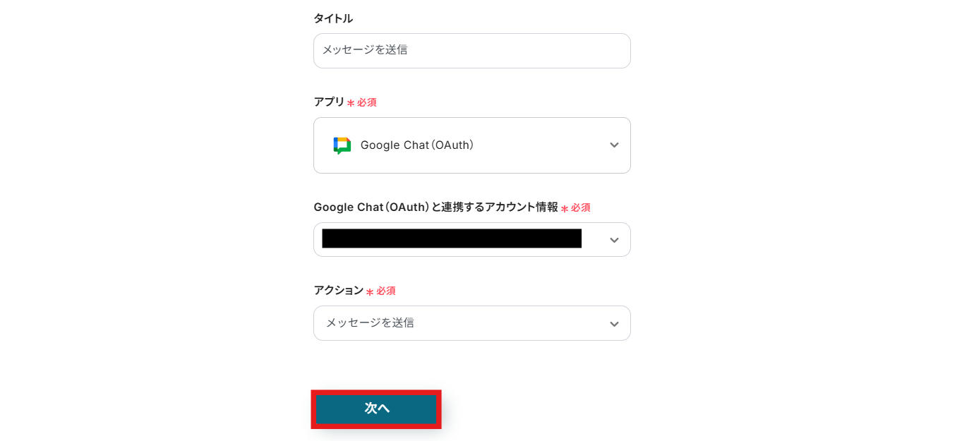This screenshot has width=962, height=441.
Task: Click the red asterisk beside the account information label
Action: point(565,208)
